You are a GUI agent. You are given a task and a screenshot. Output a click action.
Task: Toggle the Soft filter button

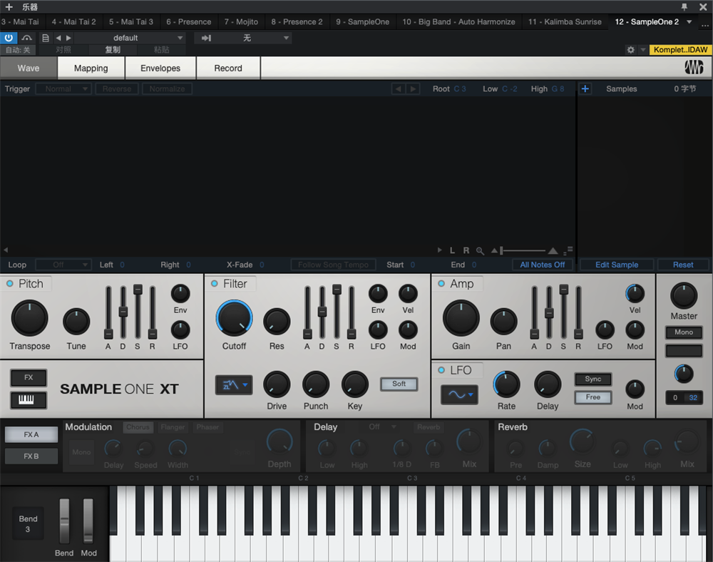click(399, 384)
